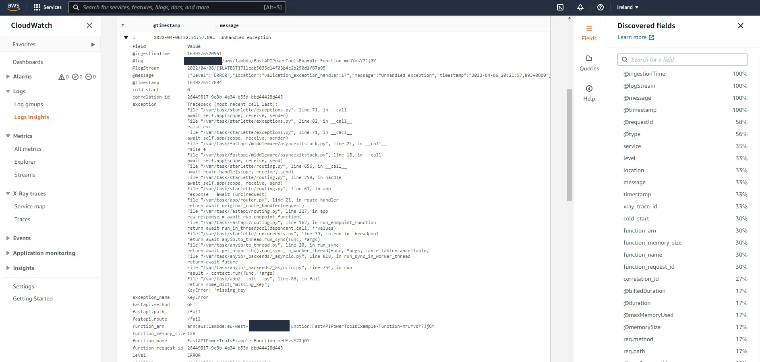Collapse log record 1 details using its triangle
Image resolution: width=760 pixels, height=362 pixels.
pos(126,37)
